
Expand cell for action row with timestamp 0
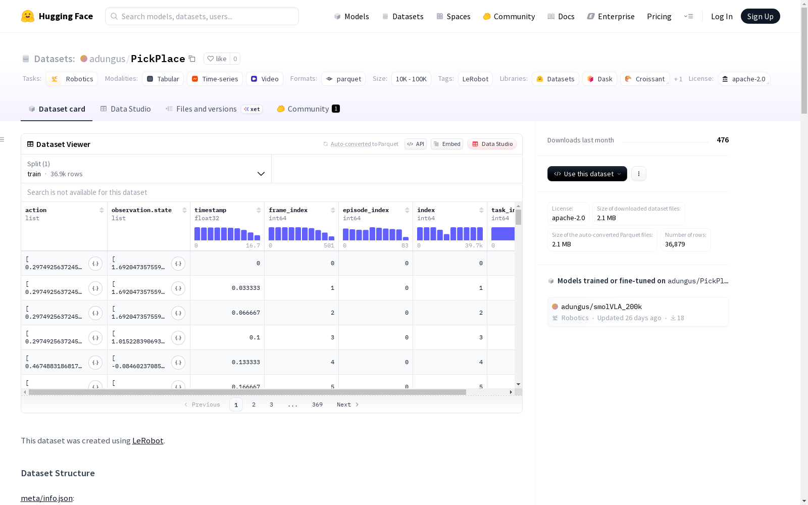(95, 264)
